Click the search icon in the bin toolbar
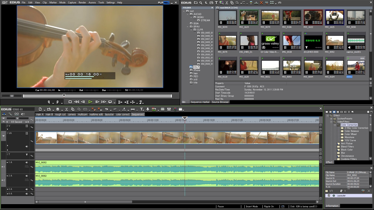The width and height of the screenshot is (374, 210). (201, 3)
